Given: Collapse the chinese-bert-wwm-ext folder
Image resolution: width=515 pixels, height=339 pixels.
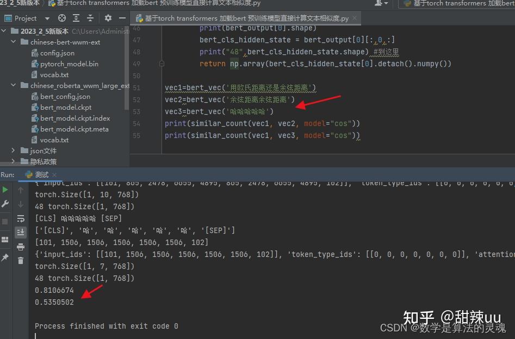Looking at the screenshot, I should coord(13,42).
